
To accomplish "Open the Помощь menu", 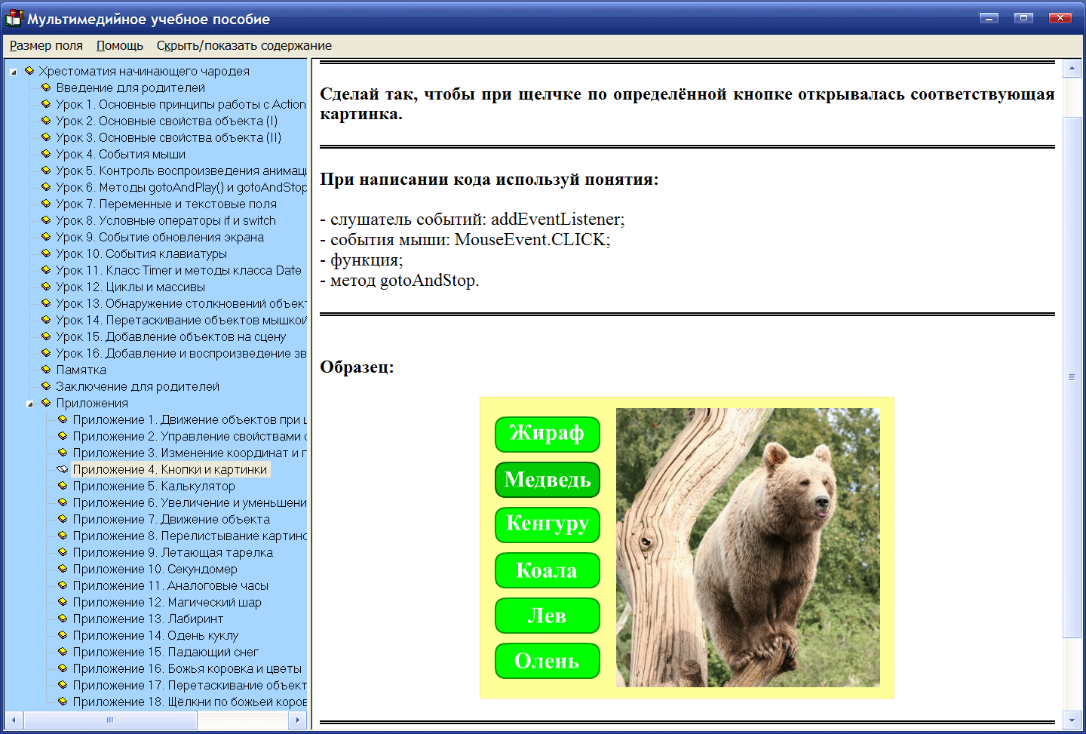I will tap(118, 45).
